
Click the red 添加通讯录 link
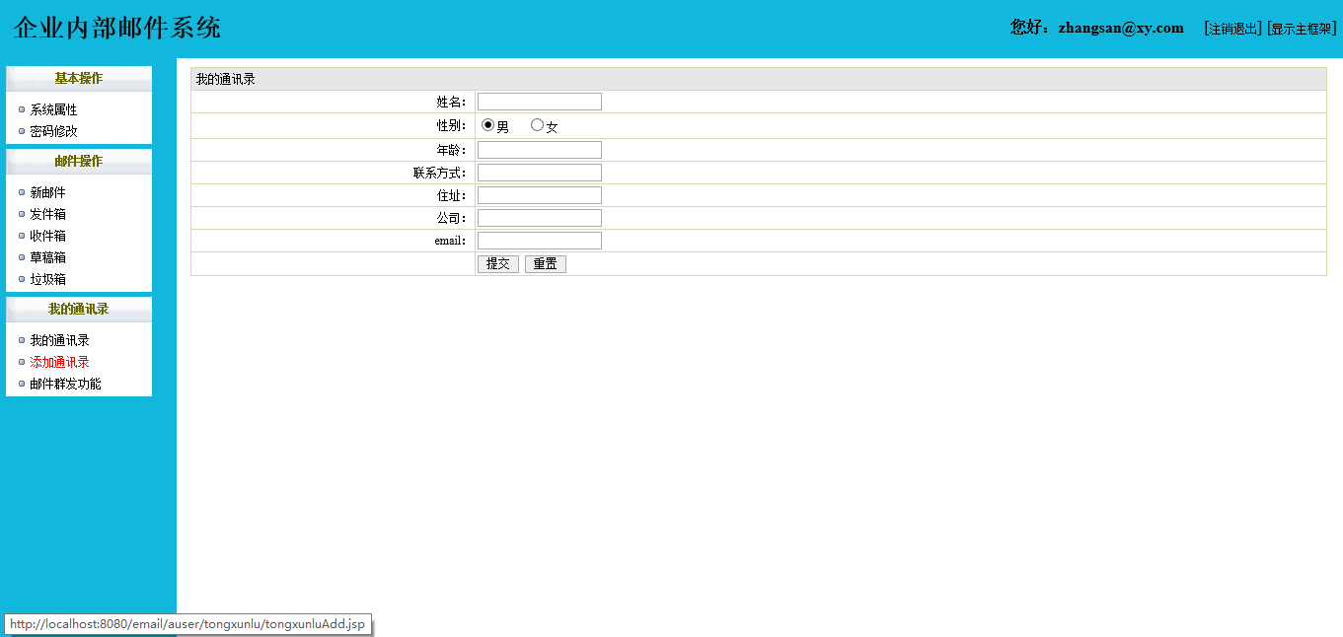click(x=59, y=362)
